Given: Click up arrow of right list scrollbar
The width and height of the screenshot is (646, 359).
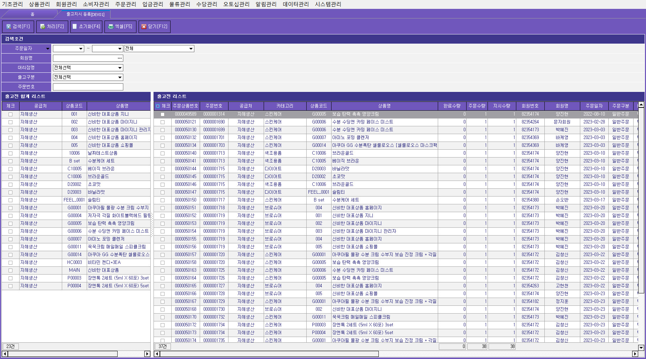Looking at the screenshot, I should click(x=641, y=105).
